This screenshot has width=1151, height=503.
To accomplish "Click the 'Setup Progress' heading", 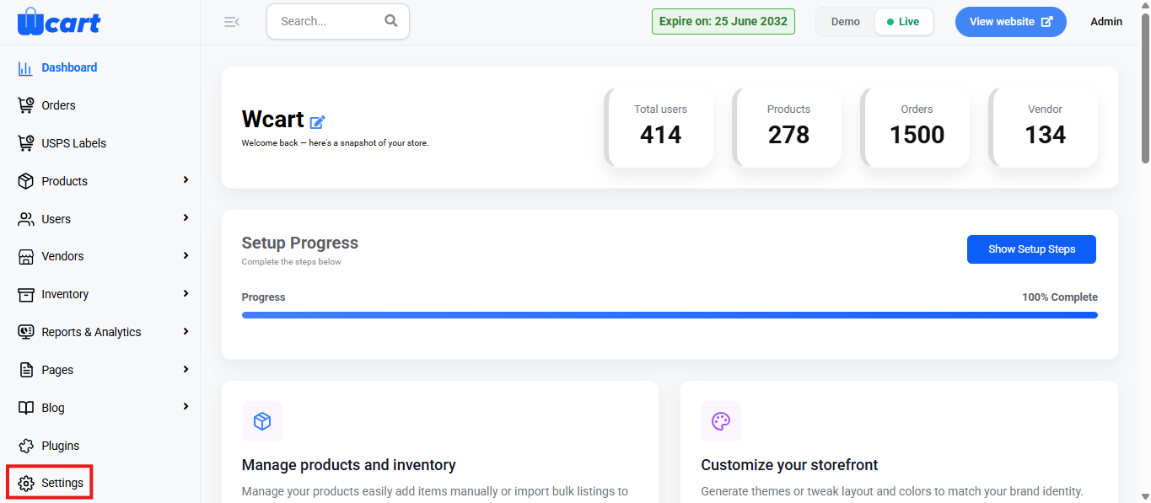I will pyautogui.click(x=300, y=243).
